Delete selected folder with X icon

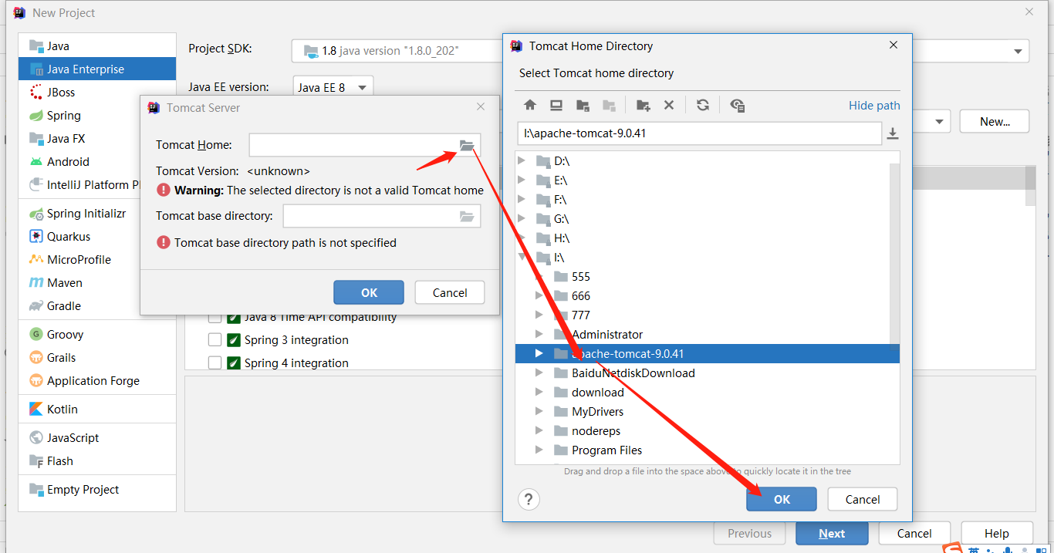[669, 105]
